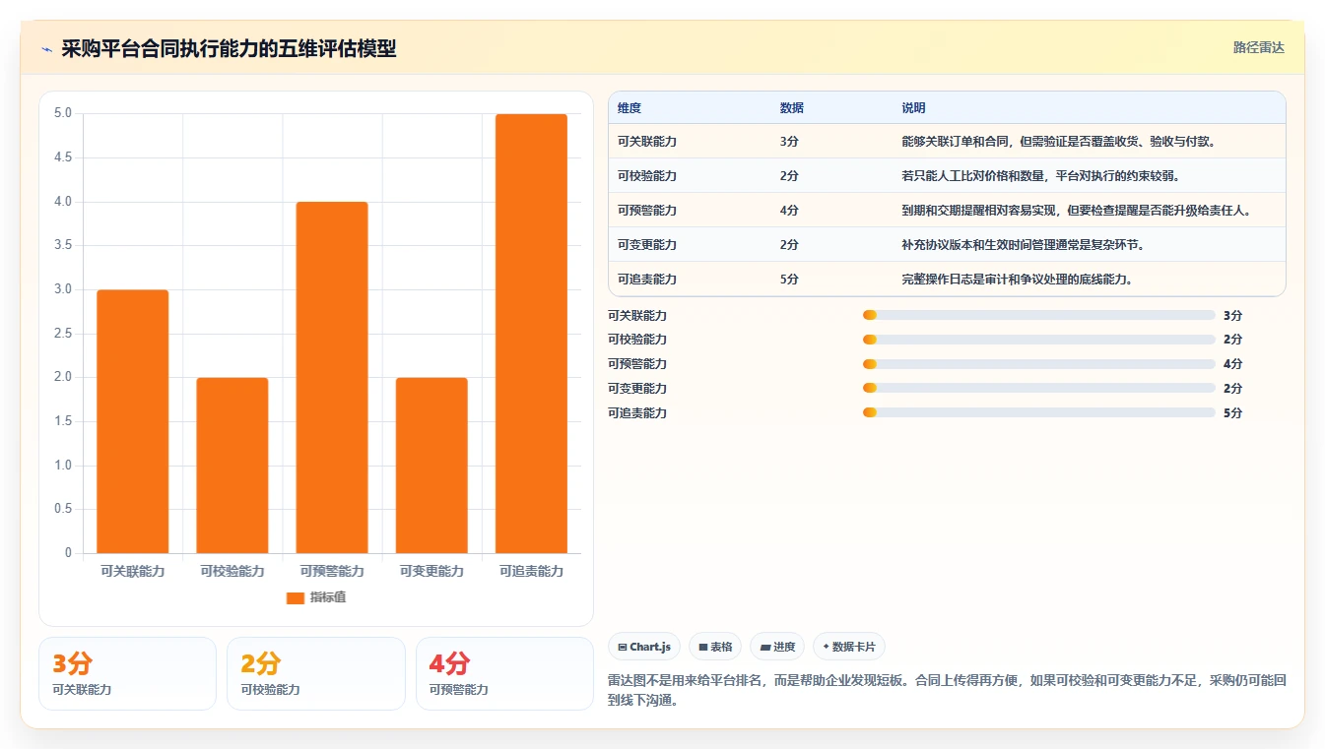This screenshot has height=749, width=1325.
Task: Click the 可预警能力 bar in chart
Action: (x=332, y=377)
